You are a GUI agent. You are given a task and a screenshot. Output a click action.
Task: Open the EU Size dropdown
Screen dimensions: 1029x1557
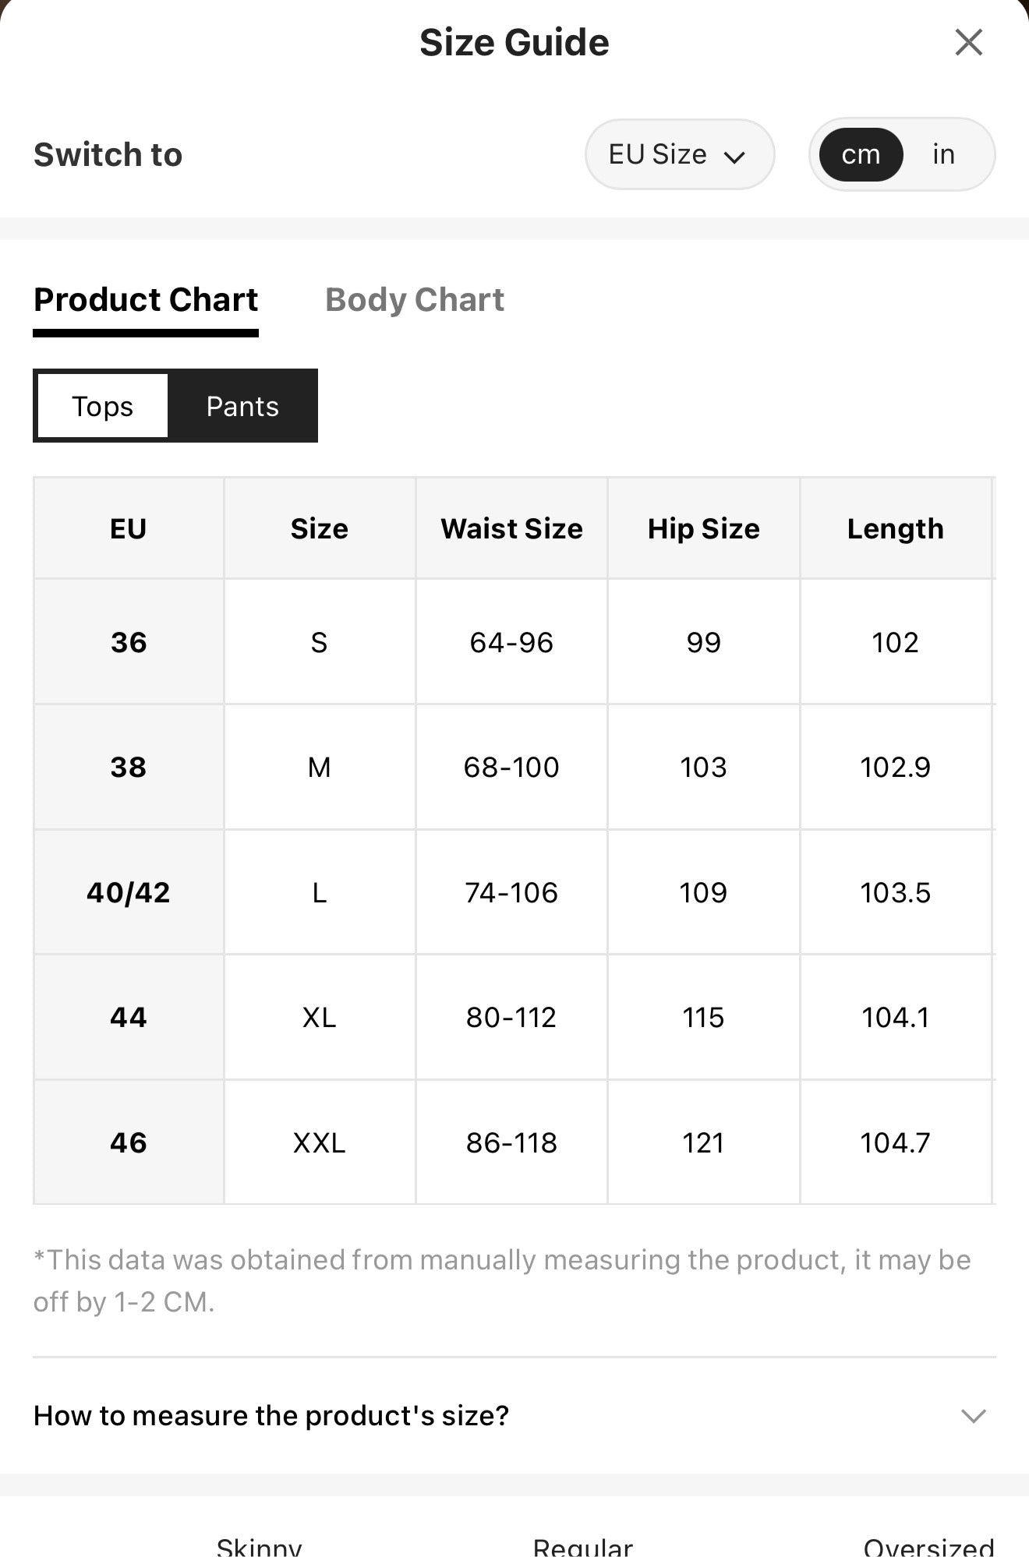680,154
